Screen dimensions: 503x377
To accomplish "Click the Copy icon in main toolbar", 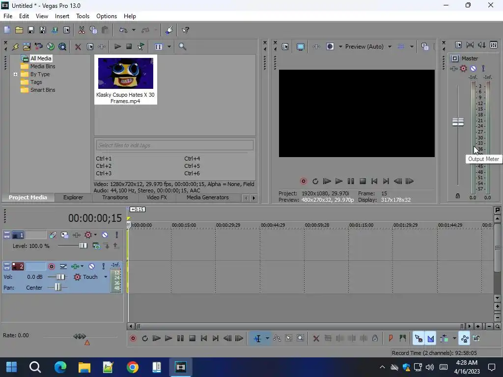I will [93, 30].
